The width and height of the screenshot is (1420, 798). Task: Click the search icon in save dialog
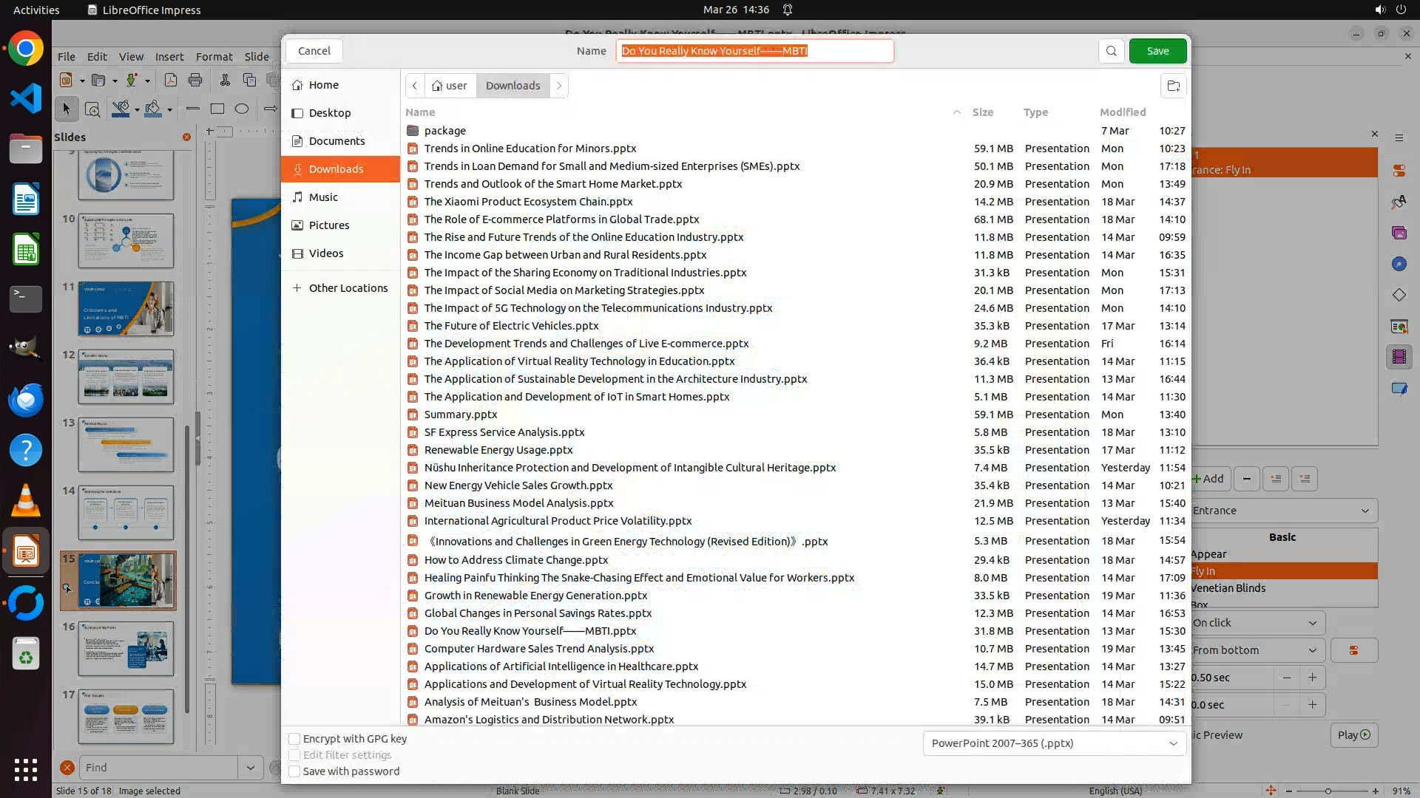[x=1111, y=51]
